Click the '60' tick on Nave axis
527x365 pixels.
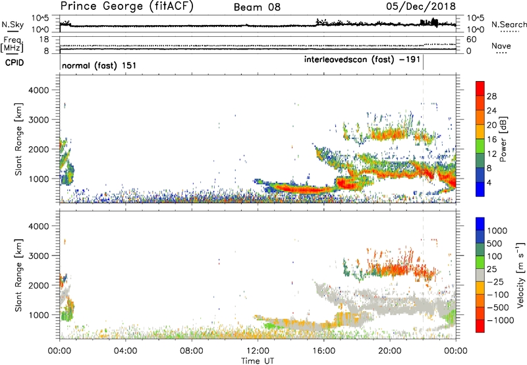472,40
